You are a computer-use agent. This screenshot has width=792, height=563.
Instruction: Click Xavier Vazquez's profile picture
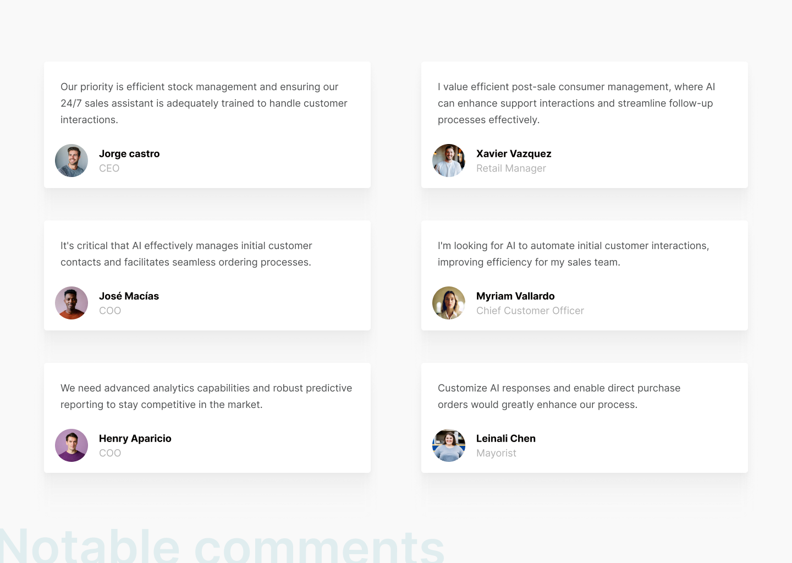click(449, 161)
